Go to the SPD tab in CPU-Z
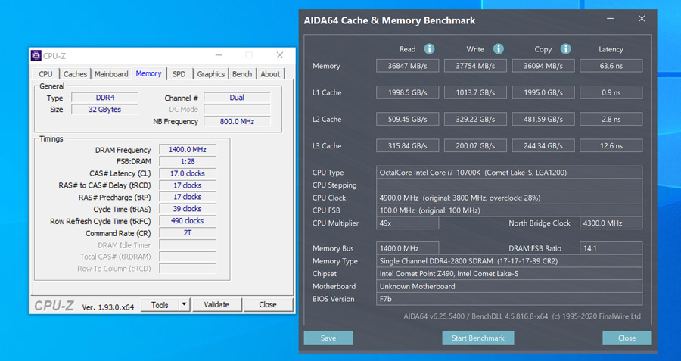 tap(179, 74)
